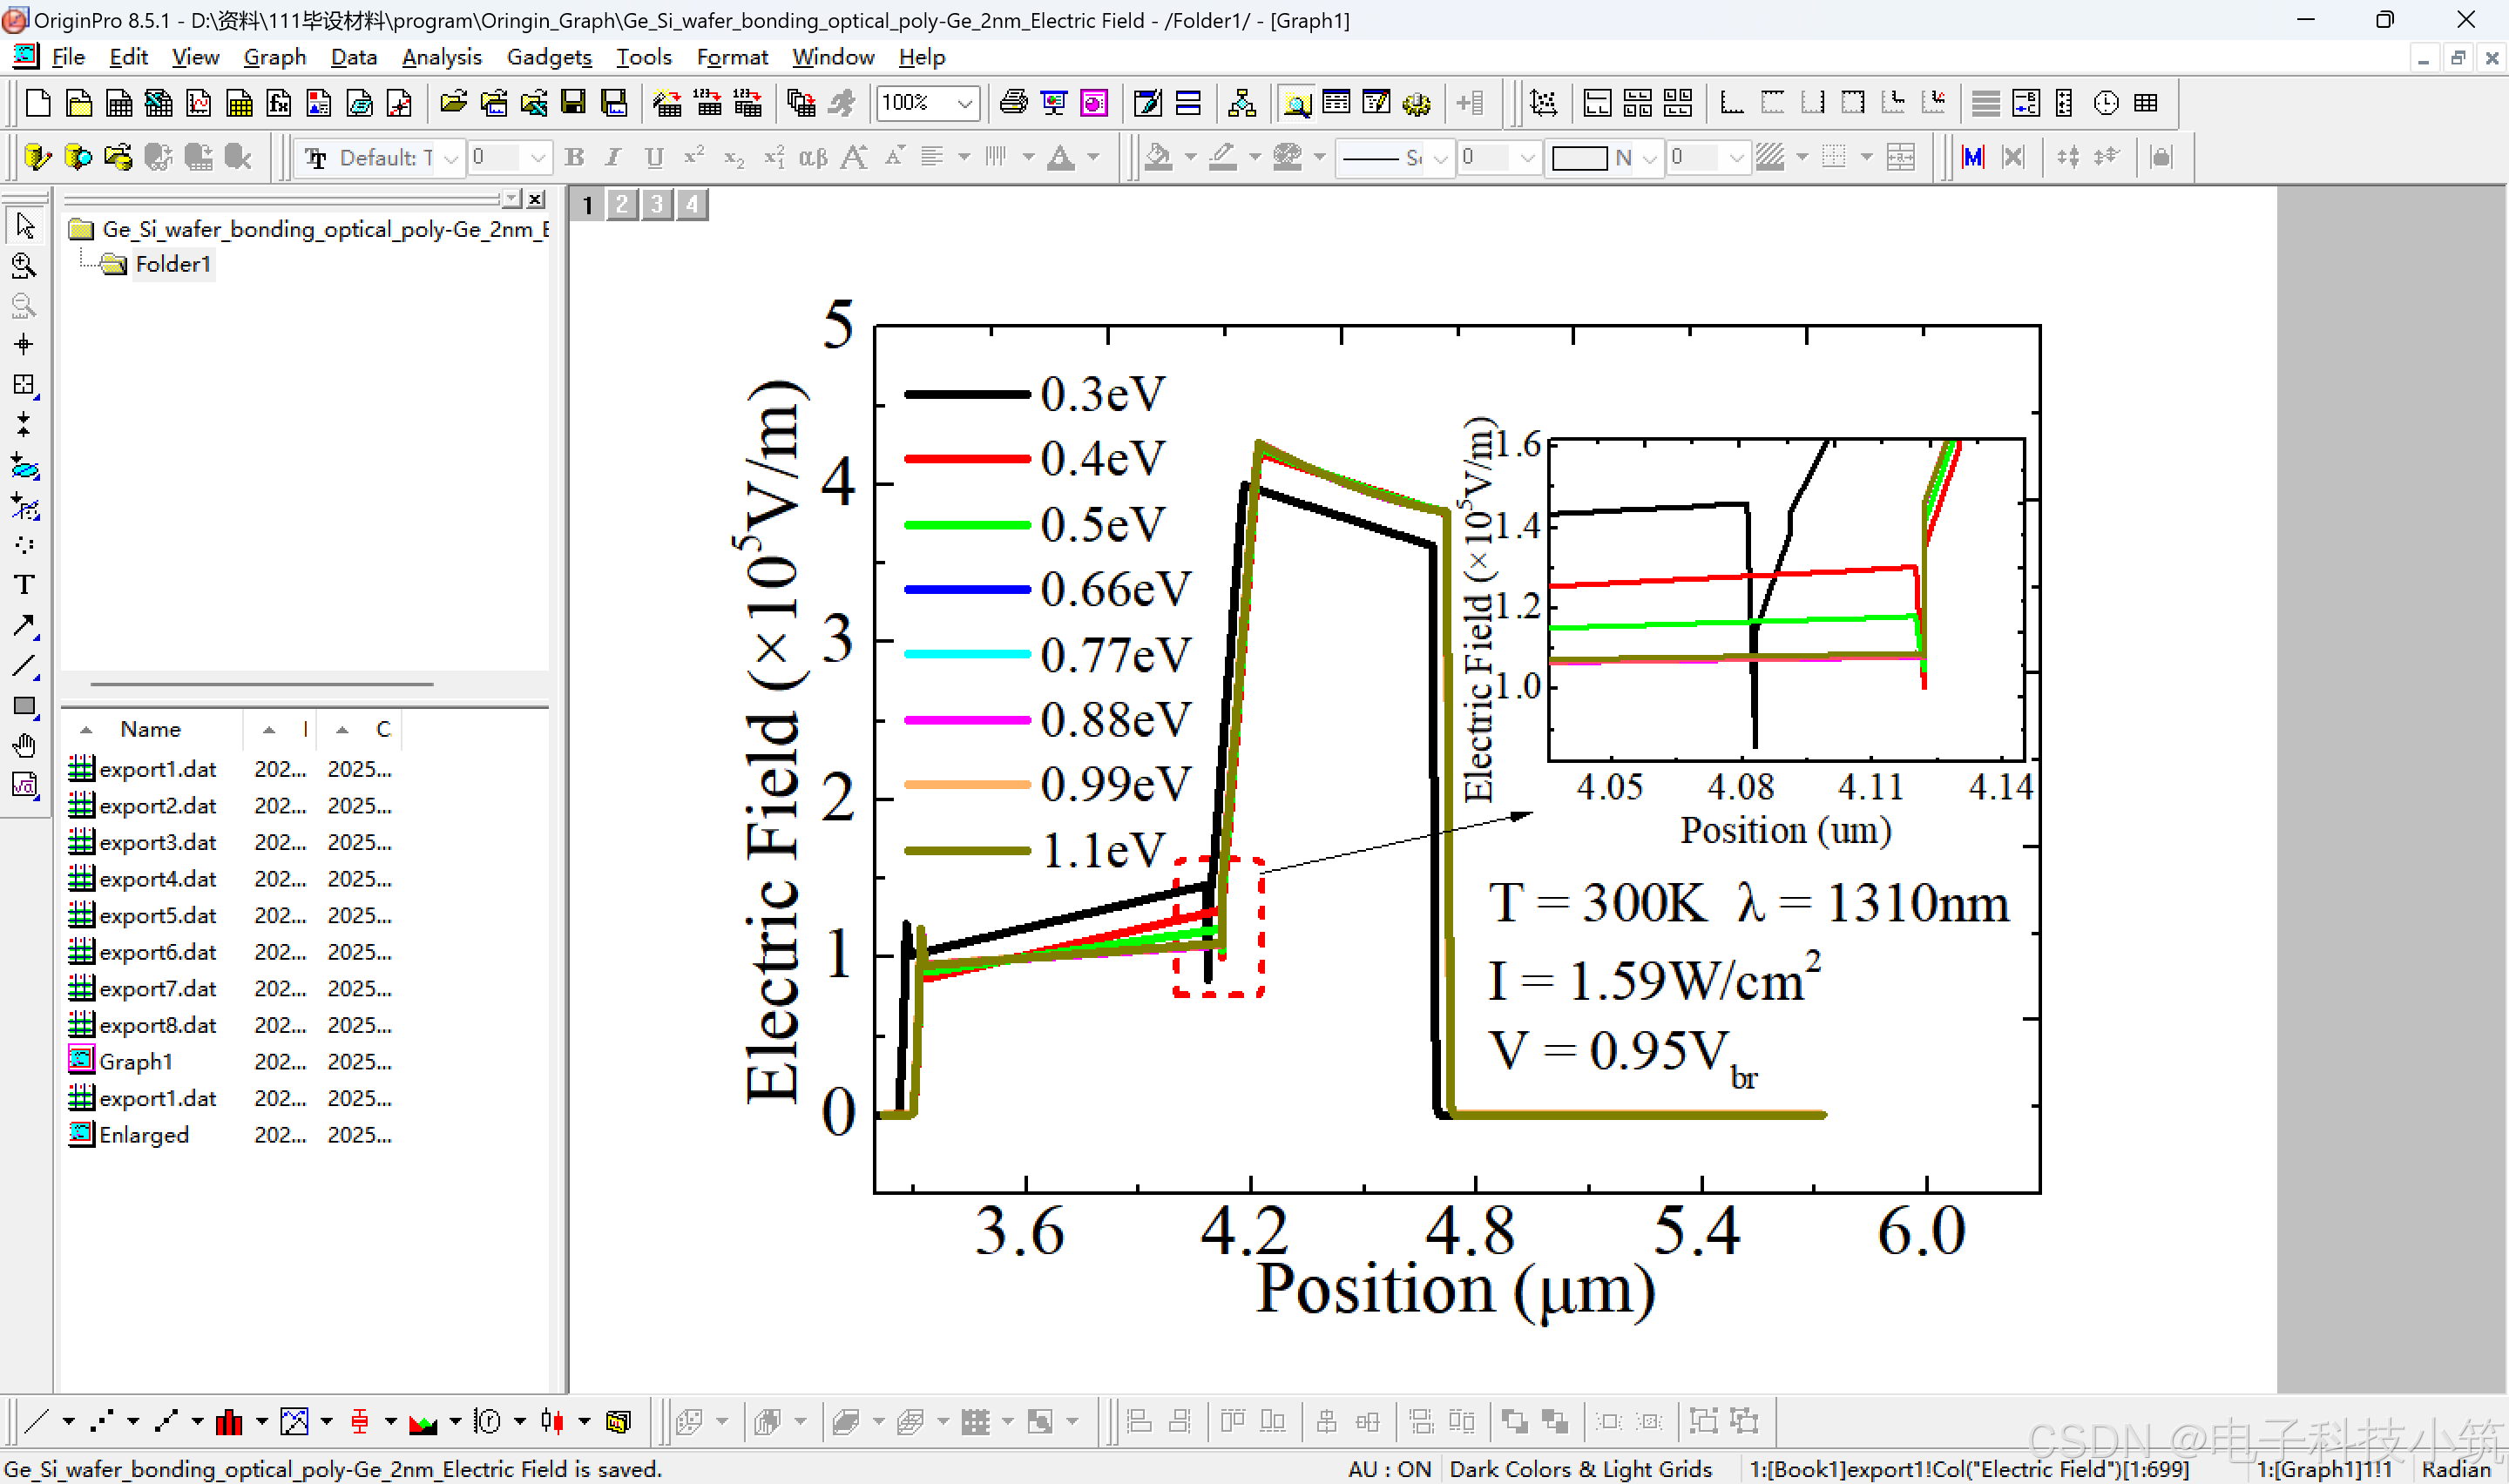Click the Zoom In magnifier tool
This screenshot has height=1484, width=2509.
click(x=24, y=266)
